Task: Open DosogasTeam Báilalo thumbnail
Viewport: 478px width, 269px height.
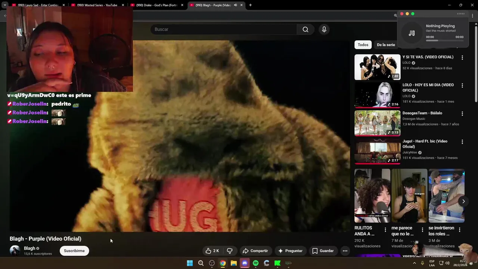Action: click(377, 123)
